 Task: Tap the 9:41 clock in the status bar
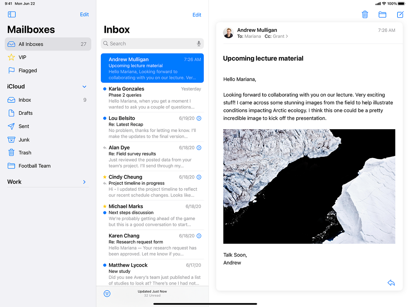[8, 4]
